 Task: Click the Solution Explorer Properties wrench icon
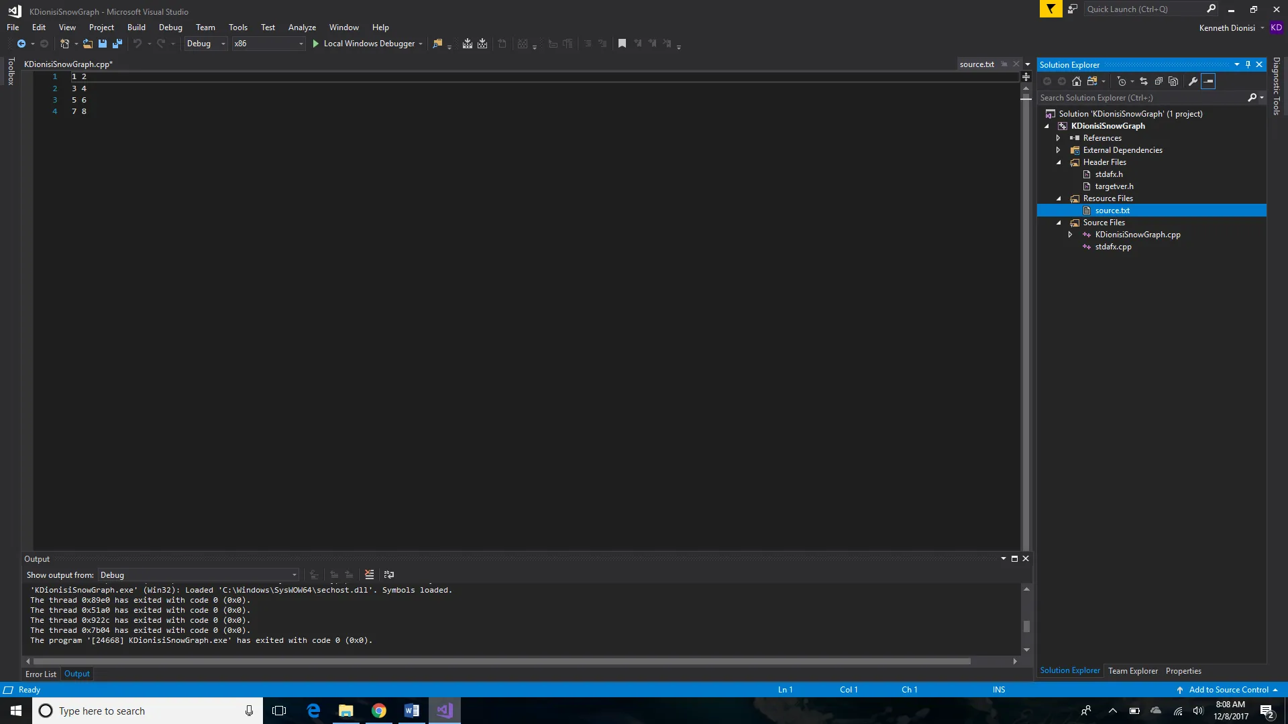pos(1193,81)
